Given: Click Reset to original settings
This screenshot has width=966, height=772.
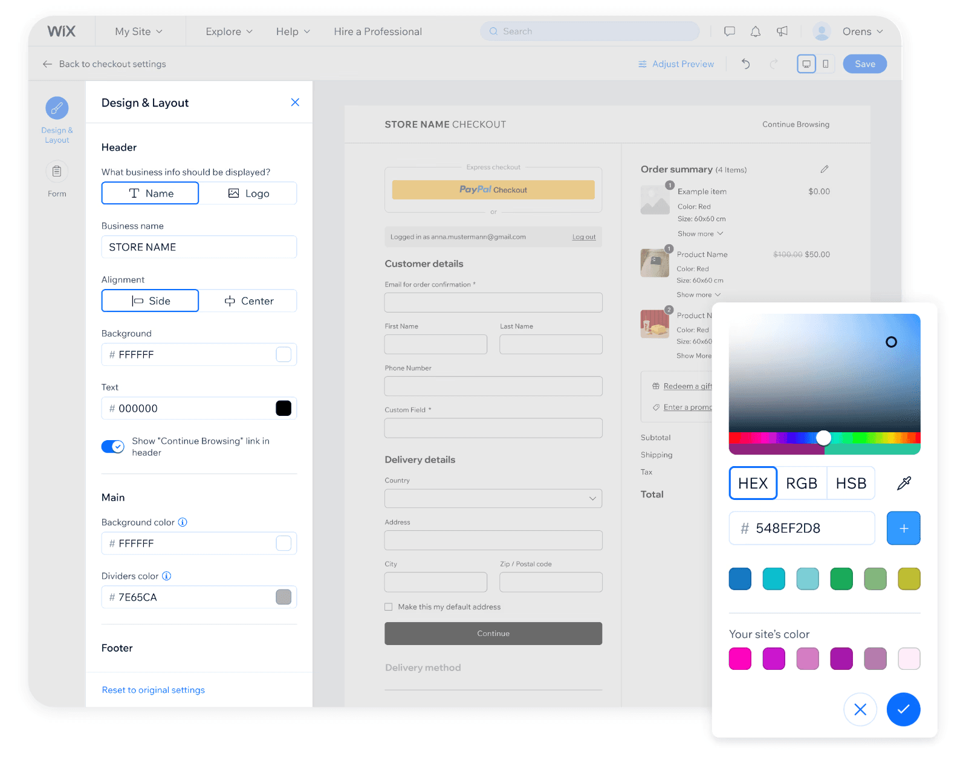Looking at the screenshot, I should (x=154, y=690).
